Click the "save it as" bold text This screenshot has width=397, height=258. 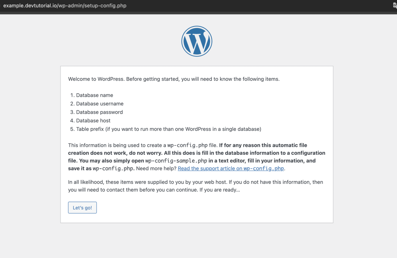pos(79,168)
